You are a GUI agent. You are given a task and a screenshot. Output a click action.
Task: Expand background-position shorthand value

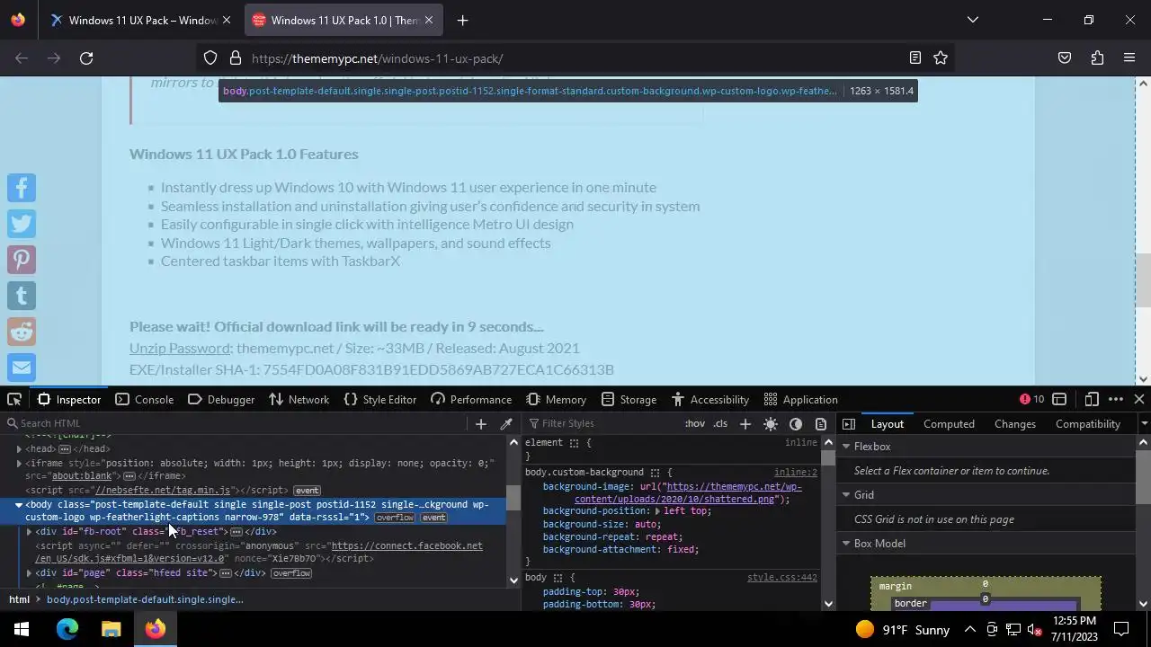pos(657,510)
